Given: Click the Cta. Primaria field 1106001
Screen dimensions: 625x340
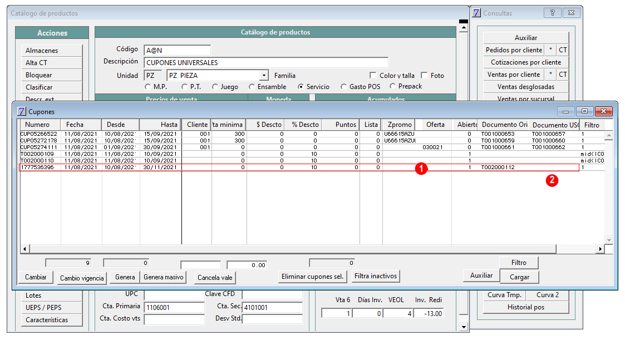Looking at the screenshot, I should click(174, 307).
